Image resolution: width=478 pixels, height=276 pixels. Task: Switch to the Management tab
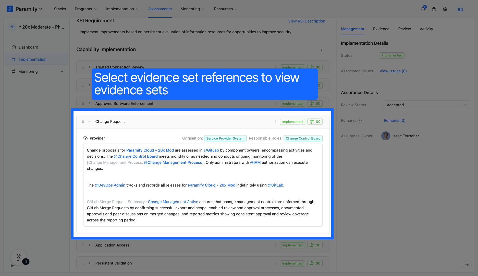click(x=352, y=29)
